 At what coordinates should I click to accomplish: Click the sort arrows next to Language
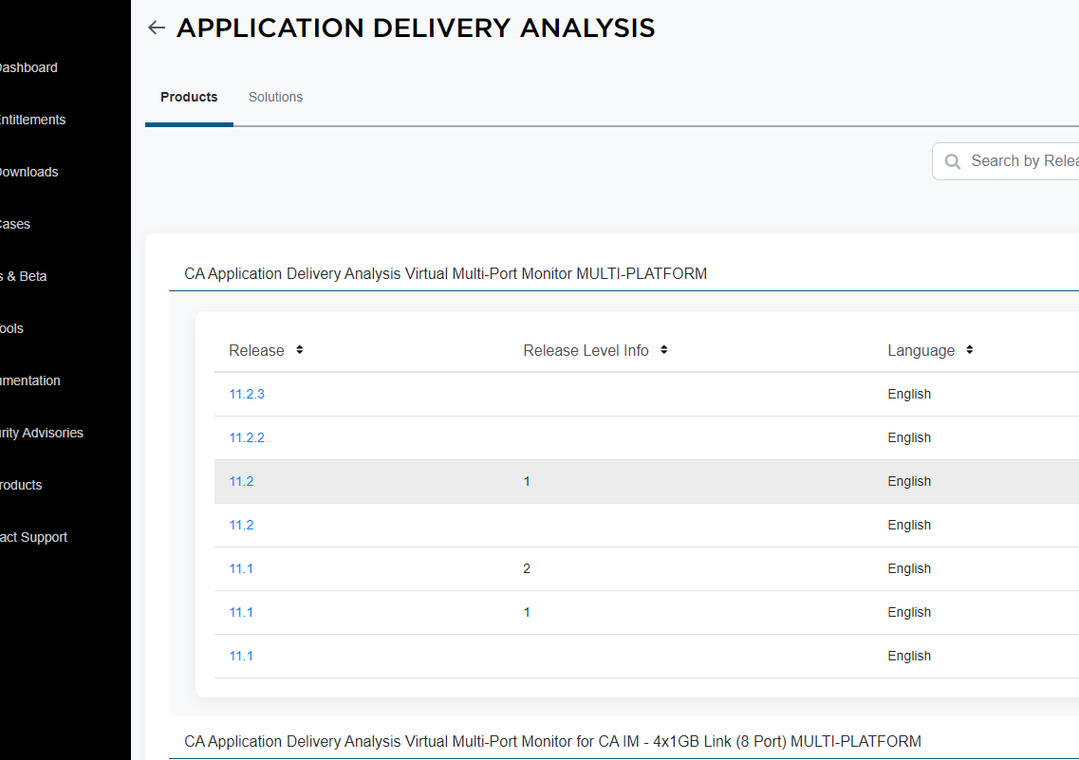pyautogui.click(x=969, y=350)
